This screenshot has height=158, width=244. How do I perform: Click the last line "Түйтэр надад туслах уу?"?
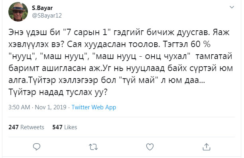pos(58,92)
